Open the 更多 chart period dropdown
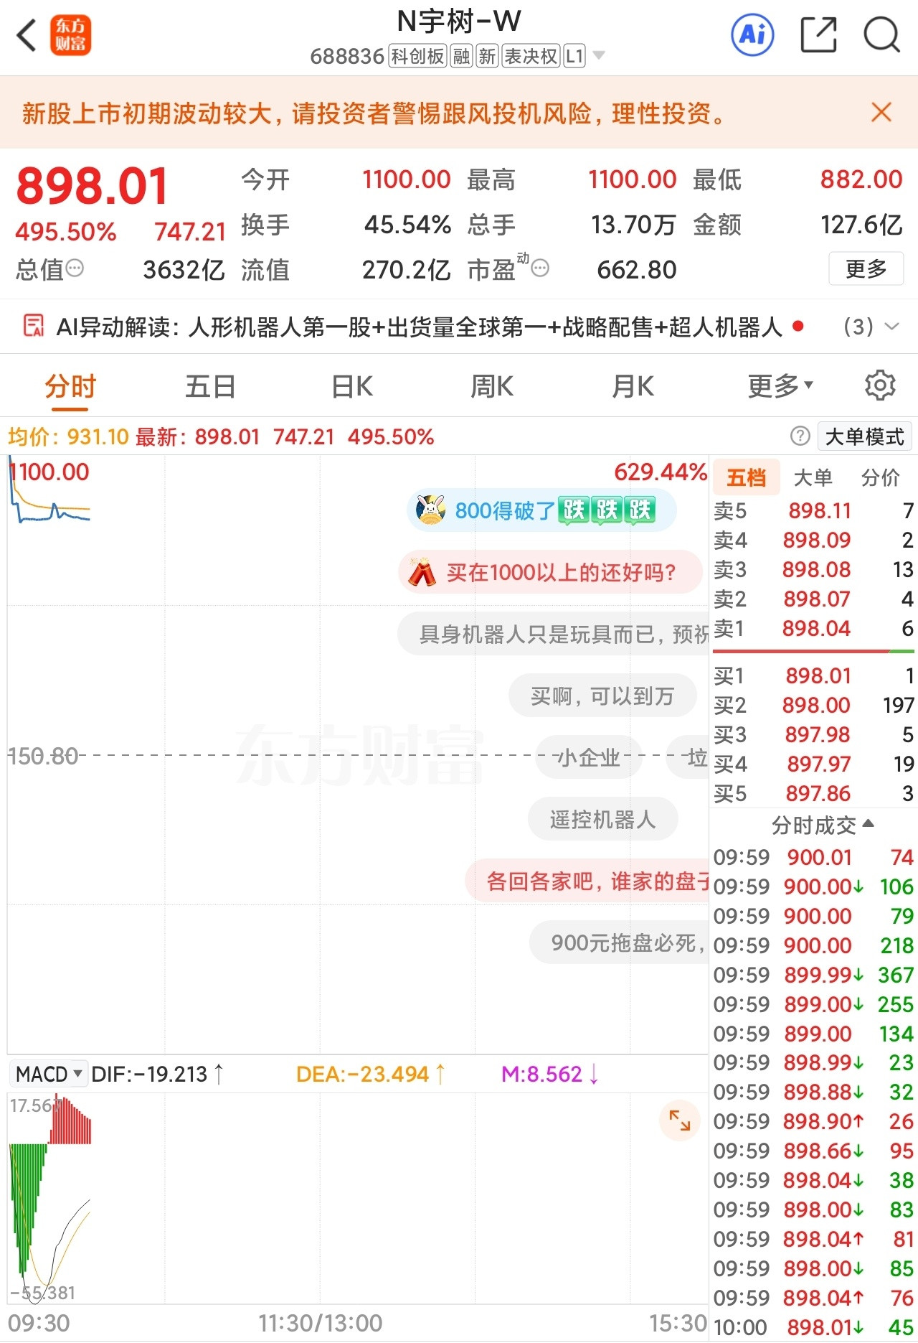Screen dimensions: 918x1343 780,387
